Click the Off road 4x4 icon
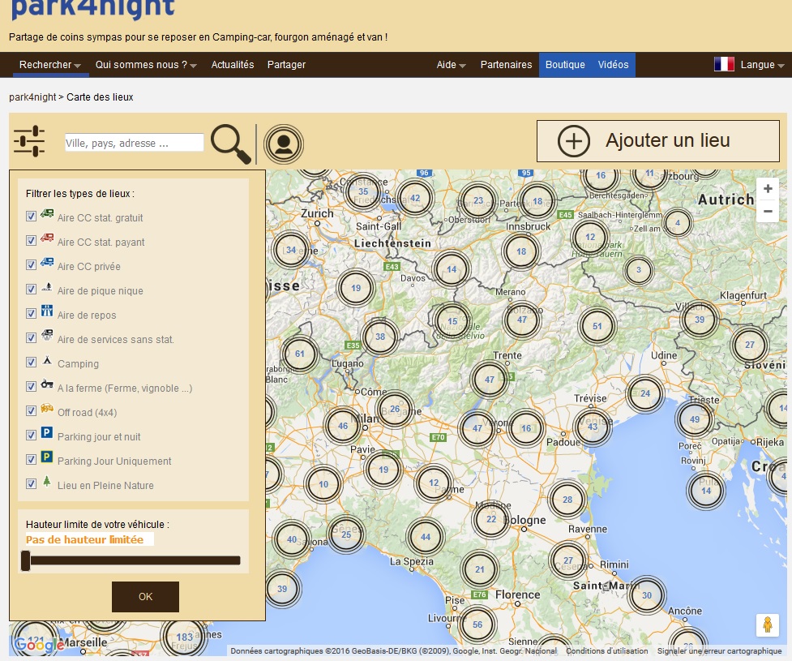The image size is (792, 661). click(x=47, y=408)
